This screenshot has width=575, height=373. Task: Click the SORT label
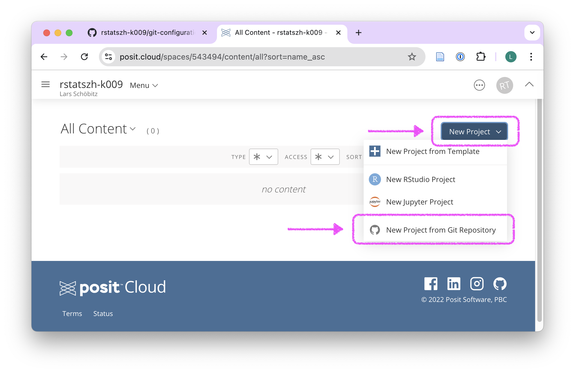[354, 157]
